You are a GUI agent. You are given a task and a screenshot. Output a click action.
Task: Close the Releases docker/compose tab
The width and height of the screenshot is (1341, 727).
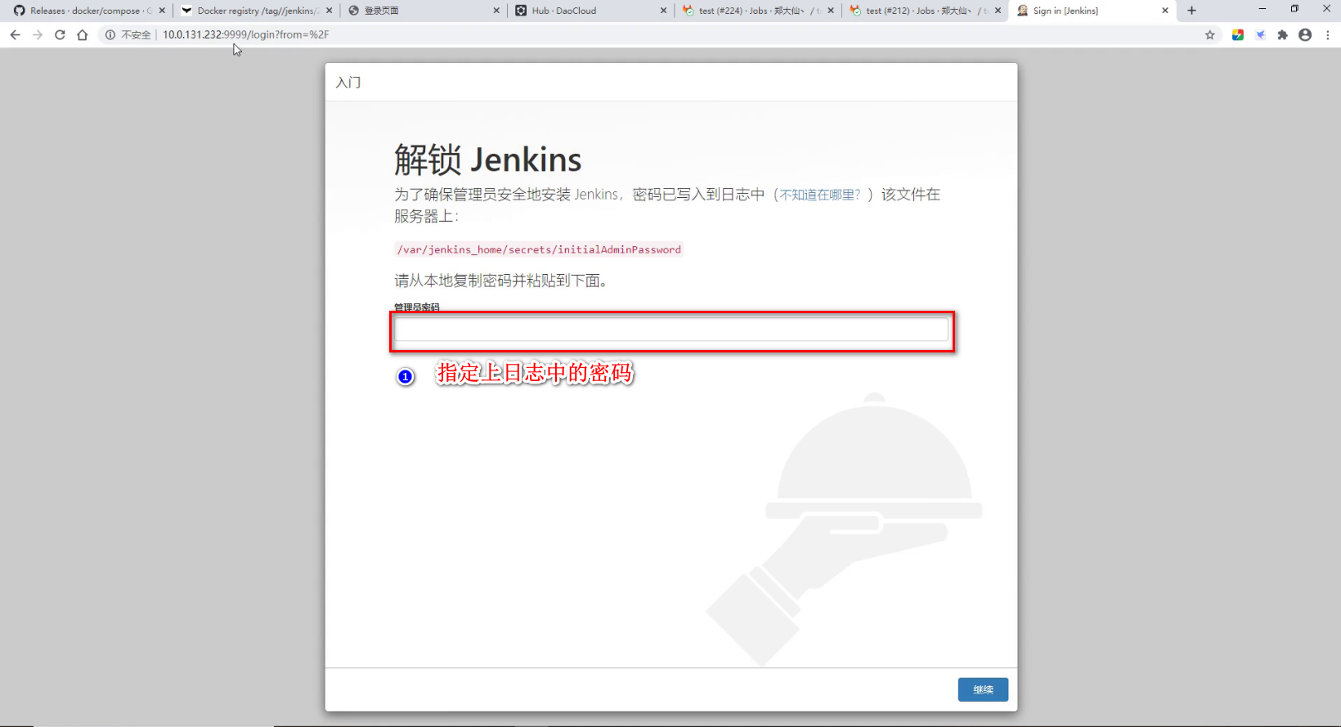pyautogui.click(x=162, y=11)
